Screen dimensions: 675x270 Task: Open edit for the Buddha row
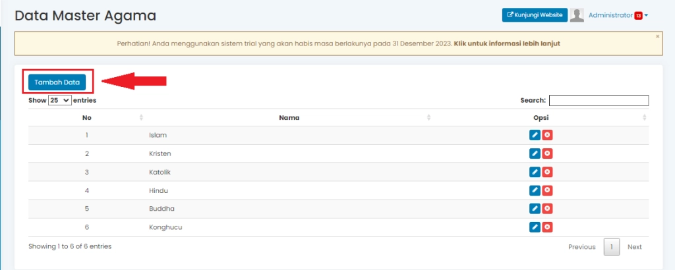coord(535,209)
